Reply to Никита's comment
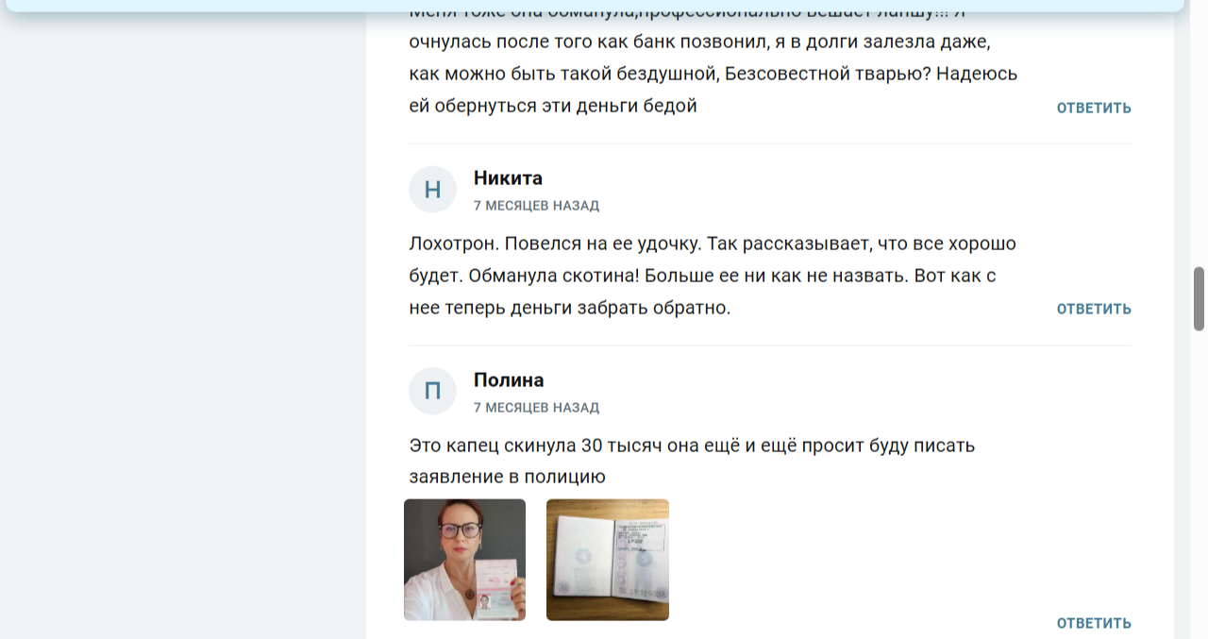This screenshot has height=639, width=1208. (1093, 309)
